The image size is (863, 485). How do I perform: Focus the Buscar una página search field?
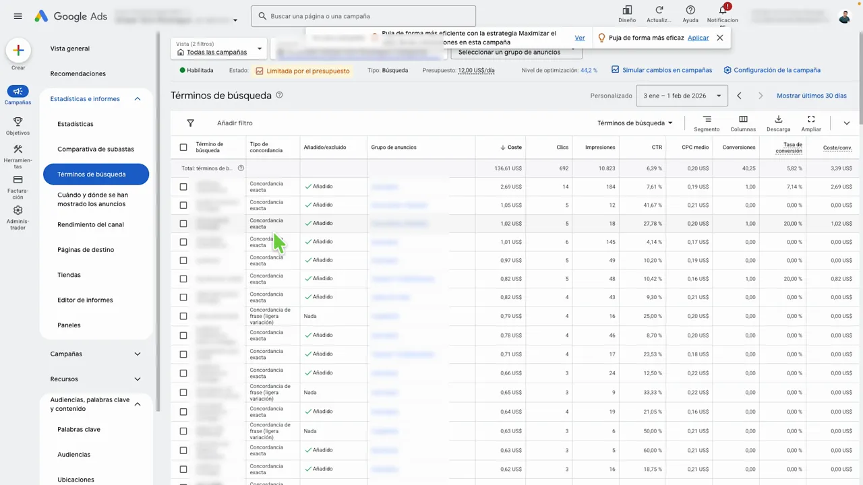363,16
